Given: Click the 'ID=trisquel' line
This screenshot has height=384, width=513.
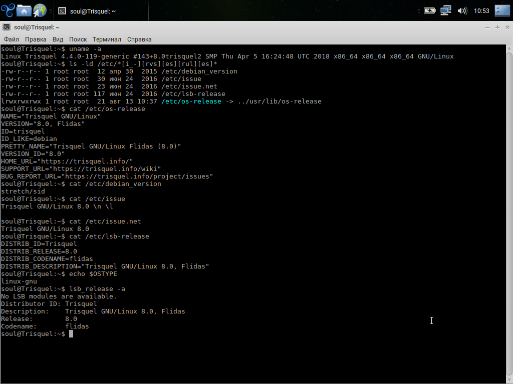Looking at the screenshot, I should [23, 131].
